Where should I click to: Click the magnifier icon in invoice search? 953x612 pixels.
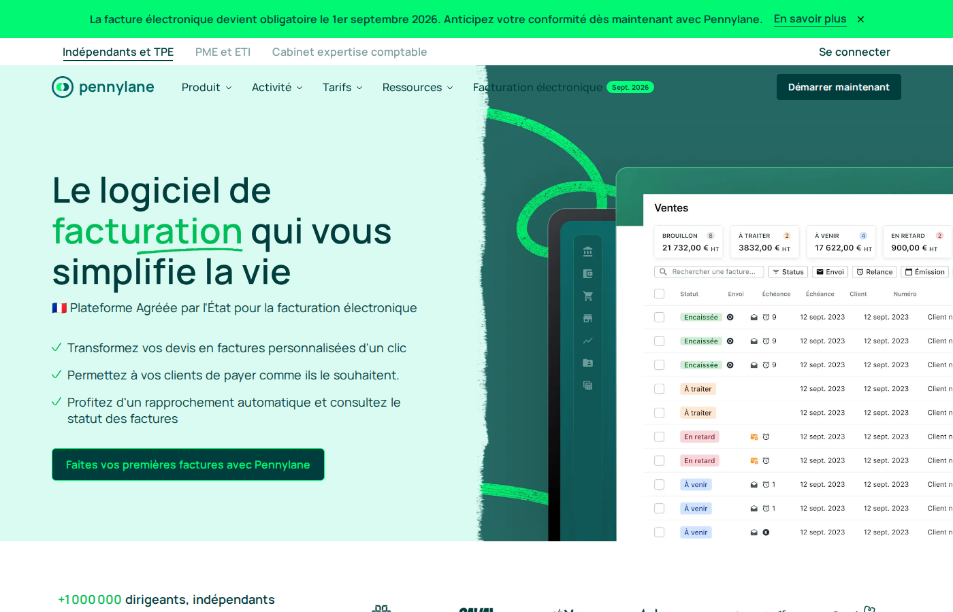663,272
